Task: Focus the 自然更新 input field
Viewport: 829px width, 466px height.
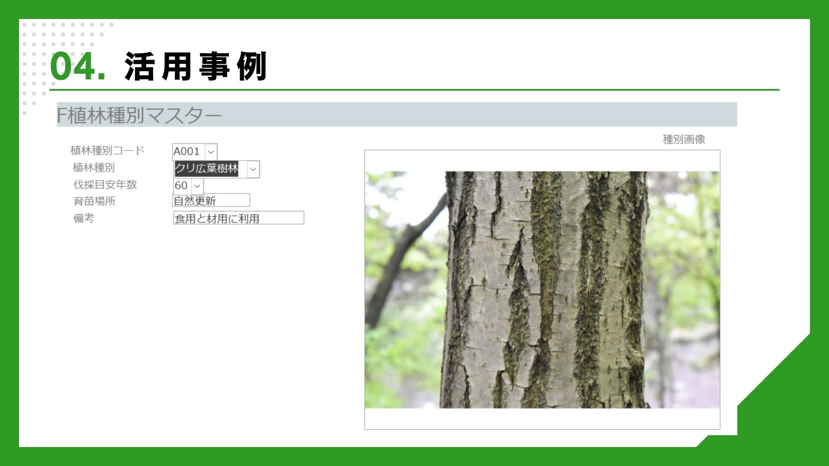Action: [x=211, y=201]
